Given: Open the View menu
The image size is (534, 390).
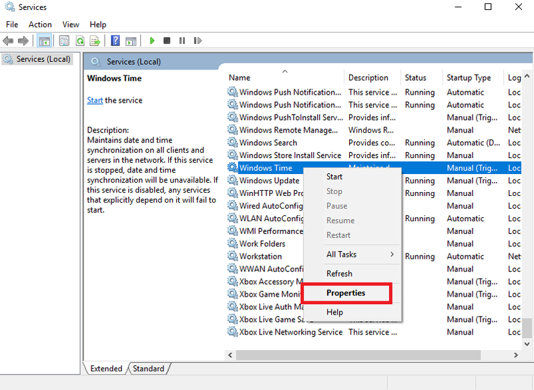Looking at the screenshot, I should tap(71, 25).
